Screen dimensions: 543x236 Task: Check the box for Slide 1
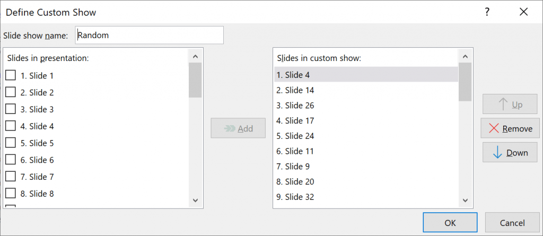[x=11, y=75]
